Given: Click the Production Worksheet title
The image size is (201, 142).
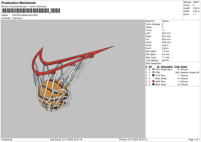Looking at the screenshot, I should coord(18,3).
